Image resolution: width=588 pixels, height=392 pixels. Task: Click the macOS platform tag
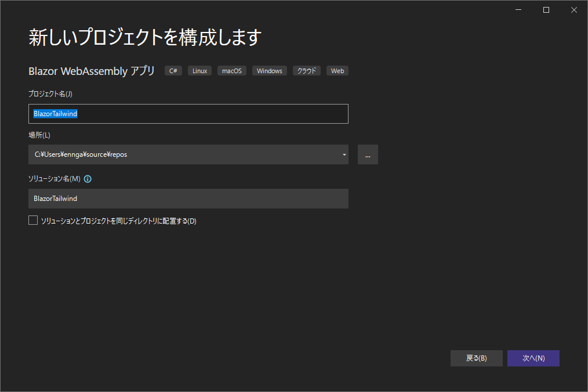coord(231,70)
